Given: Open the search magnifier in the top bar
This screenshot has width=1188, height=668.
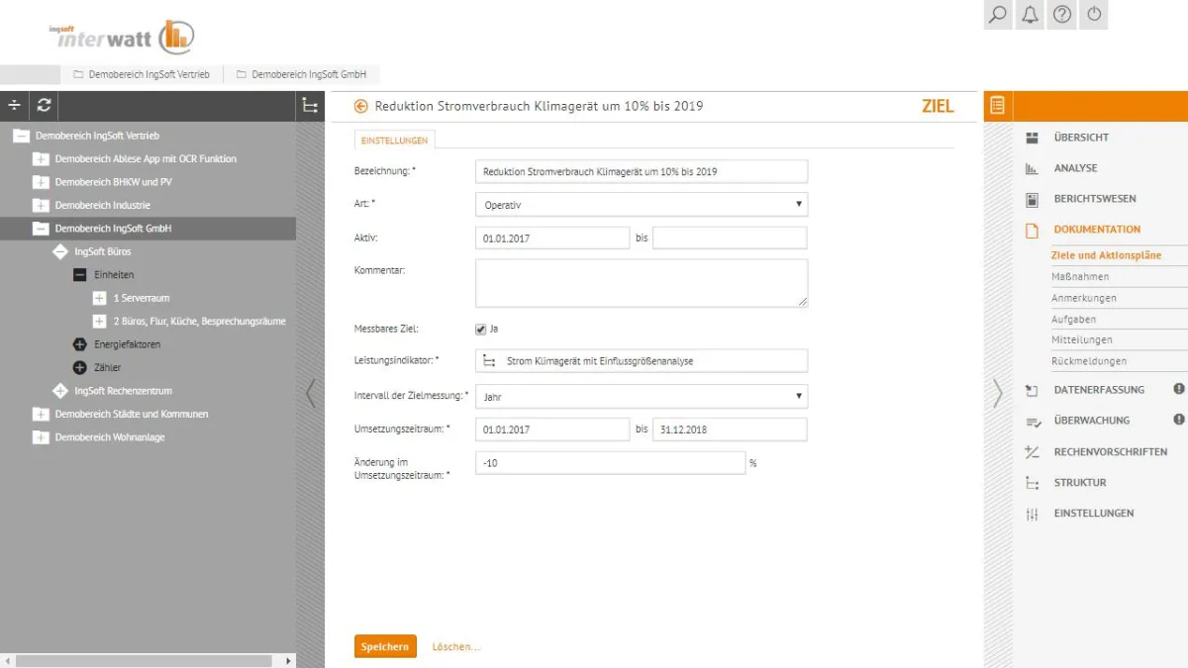Looking at the screenshot, I should pos(997,15).
